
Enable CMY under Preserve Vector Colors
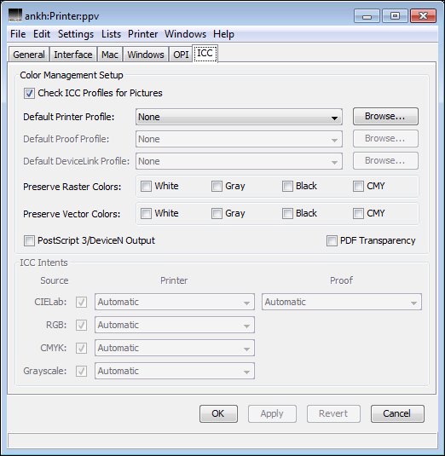click(x=358, y=213)
